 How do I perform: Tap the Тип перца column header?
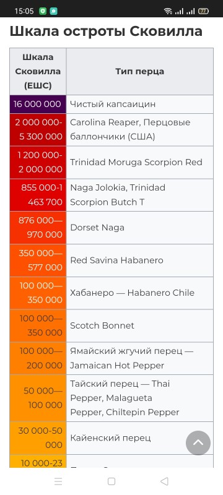pos(139,71)
